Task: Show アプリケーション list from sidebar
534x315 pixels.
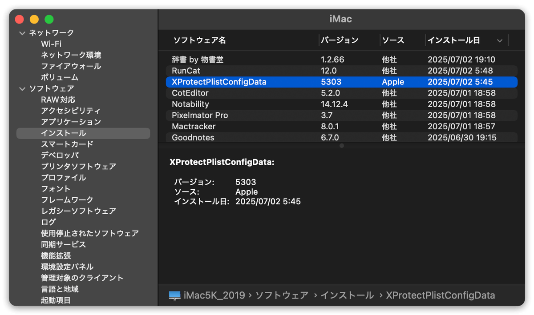Action: click(x=71, y=122)
